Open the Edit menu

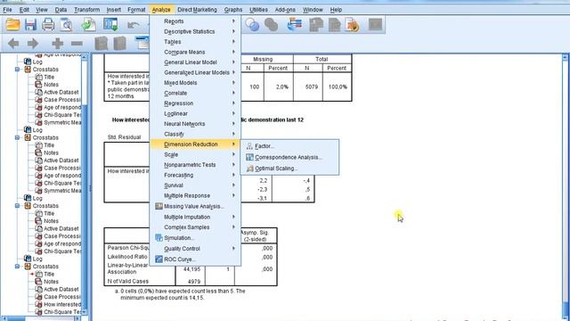[24, 10]
